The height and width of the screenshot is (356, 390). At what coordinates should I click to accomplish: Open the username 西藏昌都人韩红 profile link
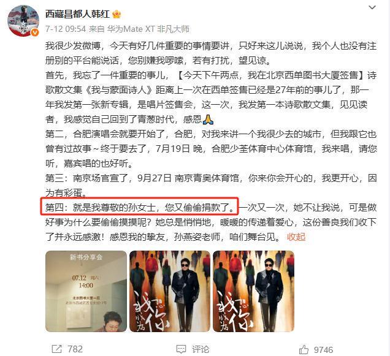[x=78, y=14]
